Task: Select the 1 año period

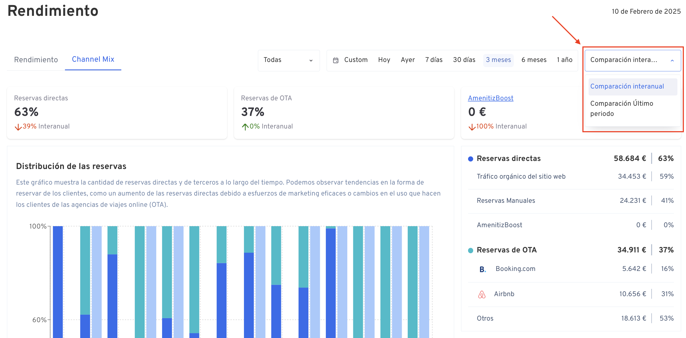Action: tap(564, 60)
